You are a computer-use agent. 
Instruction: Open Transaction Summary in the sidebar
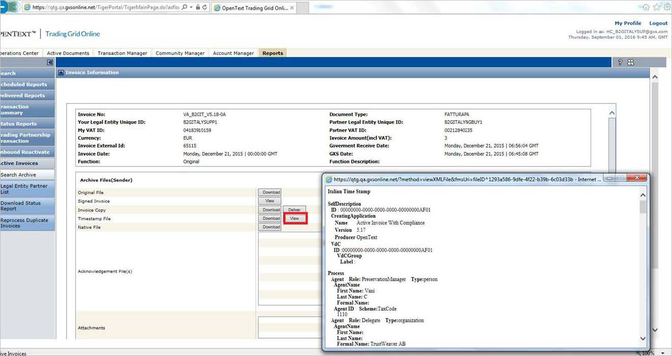click(x=27, y=109)
